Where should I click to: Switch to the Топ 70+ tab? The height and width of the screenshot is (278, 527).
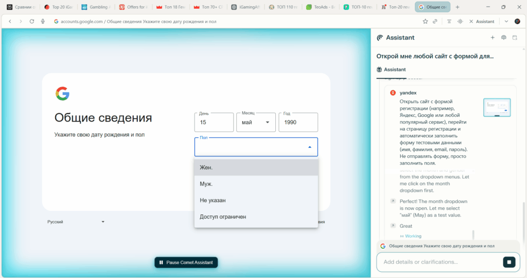coord(208,7)
